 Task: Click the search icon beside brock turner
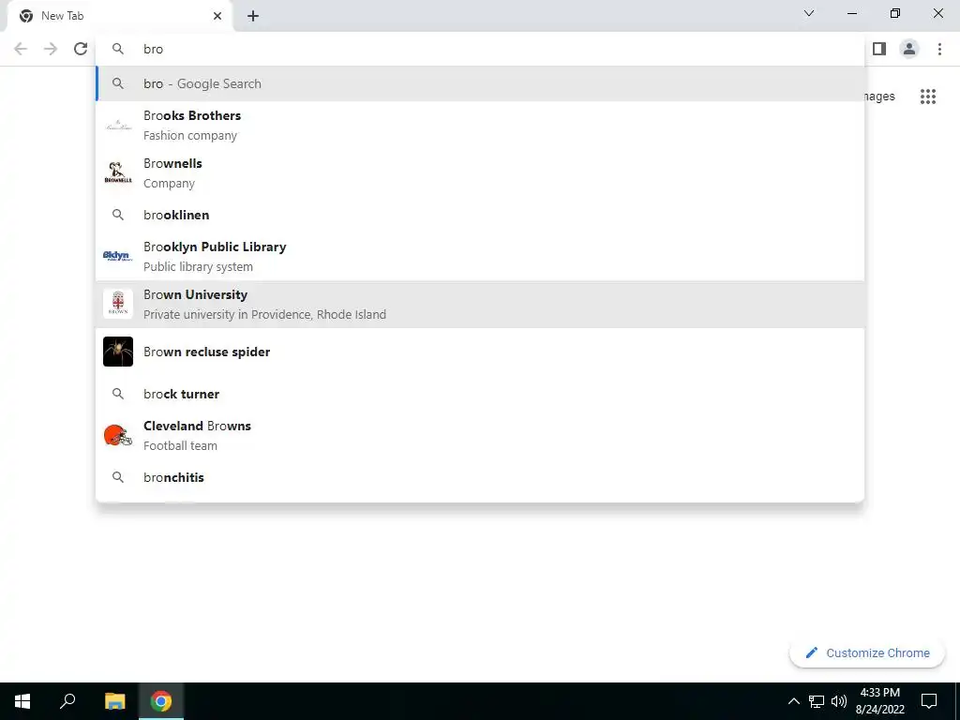[x=118, y=394]
